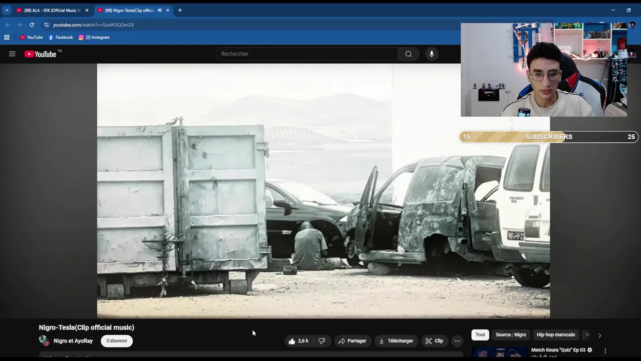
Task: Open the Facebook bookmark
Action: [61, 37]
